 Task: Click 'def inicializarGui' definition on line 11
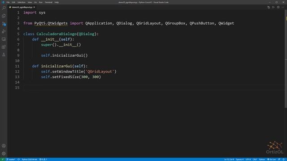[52, 66]
